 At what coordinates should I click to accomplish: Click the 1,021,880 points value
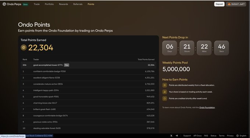click(x=150, y=90)
